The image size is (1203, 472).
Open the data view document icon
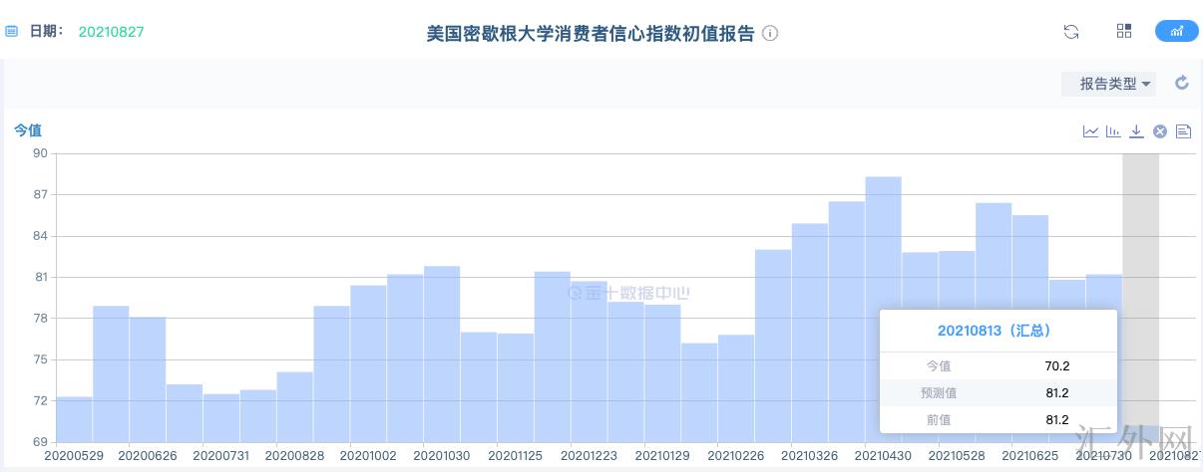pos(1184,131)
